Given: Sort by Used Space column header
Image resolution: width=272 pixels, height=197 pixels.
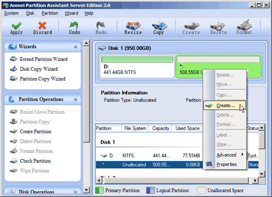Looking at the screenshot, I should (187, 128).
